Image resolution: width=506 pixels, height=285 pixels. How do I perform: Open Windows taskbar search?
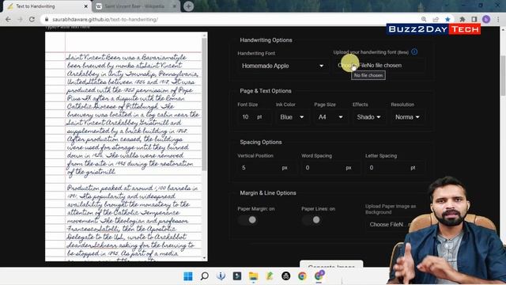click(204, 276)
